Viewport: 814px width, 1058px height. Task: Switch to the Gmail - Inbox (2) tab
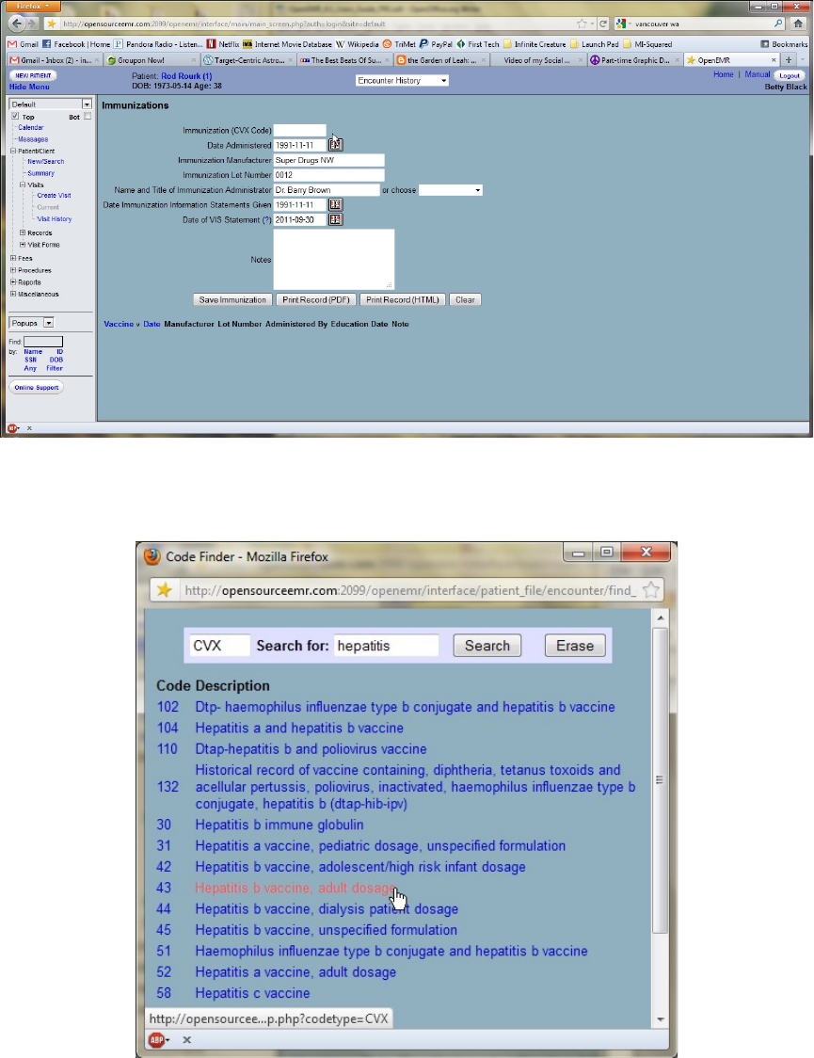[x=55, y=60]
